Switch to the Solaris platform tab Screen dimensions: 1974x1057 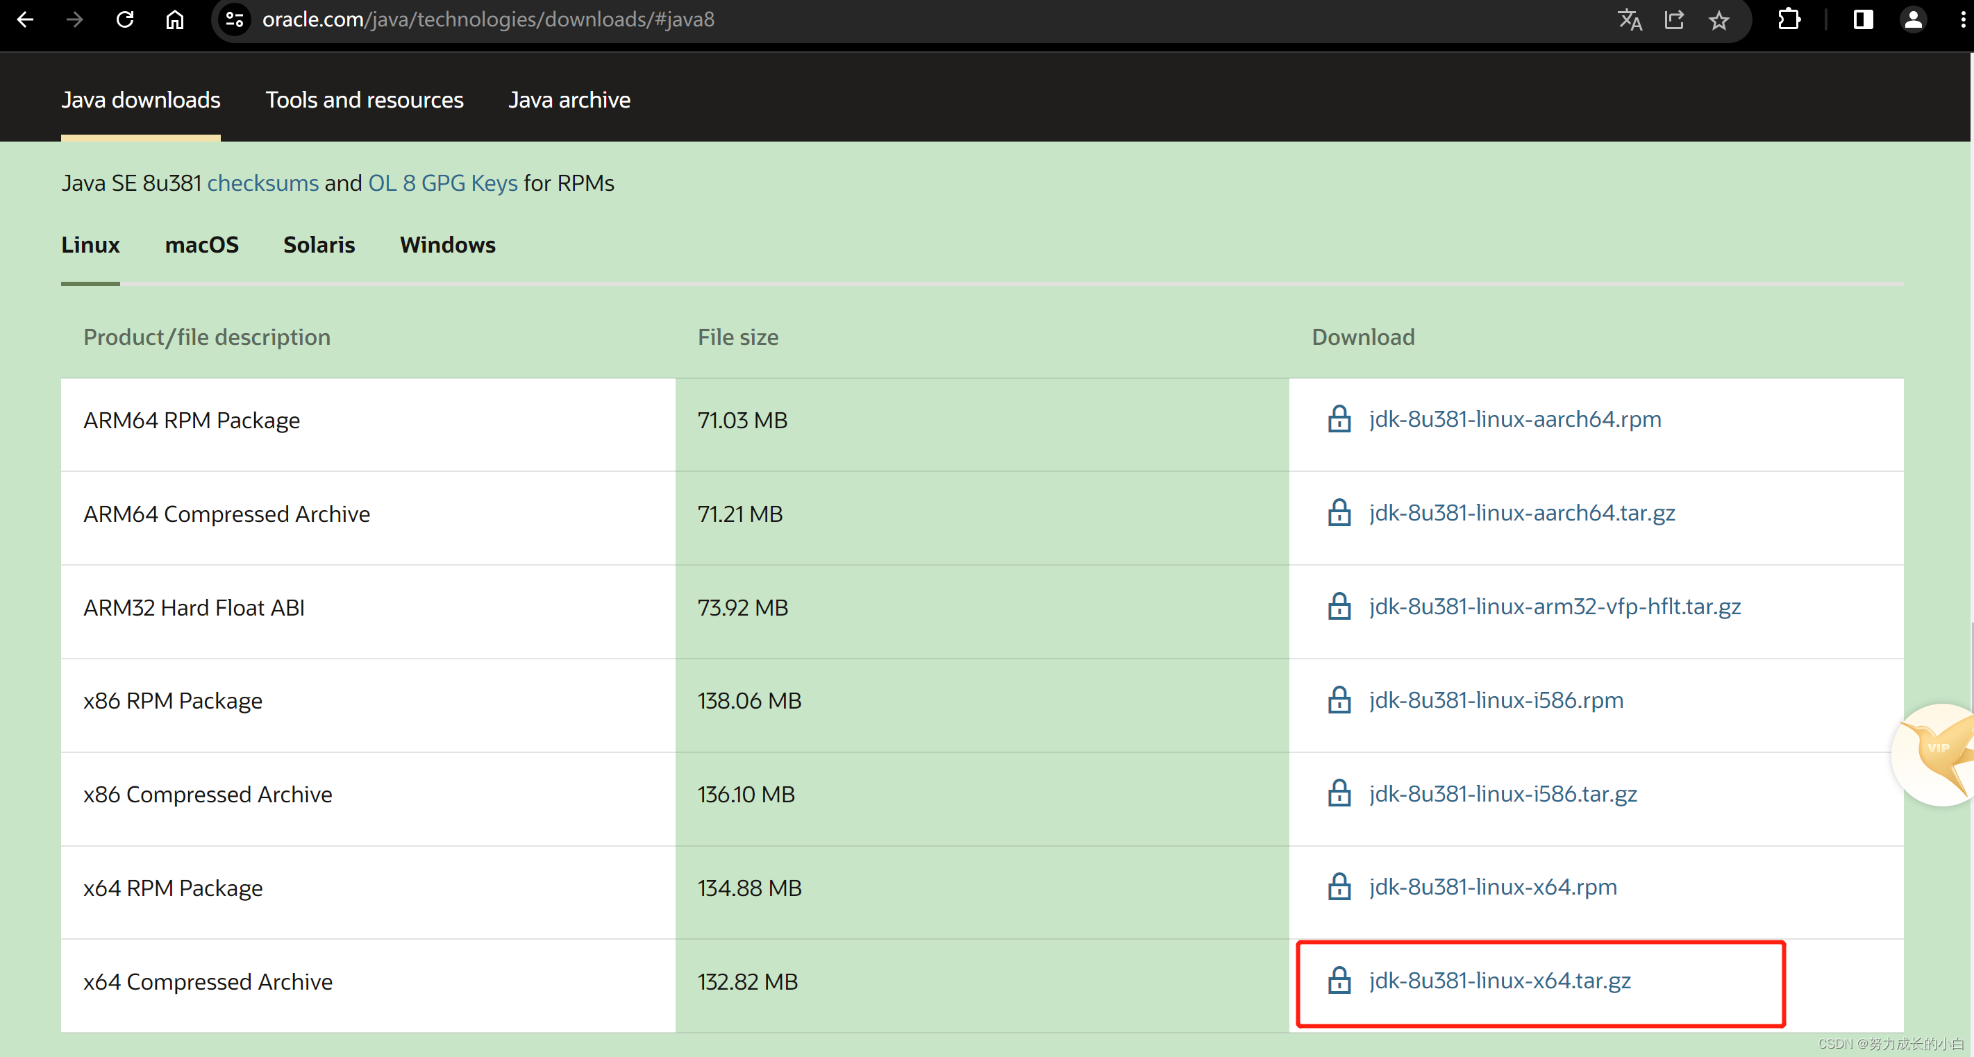click(319, 245)
